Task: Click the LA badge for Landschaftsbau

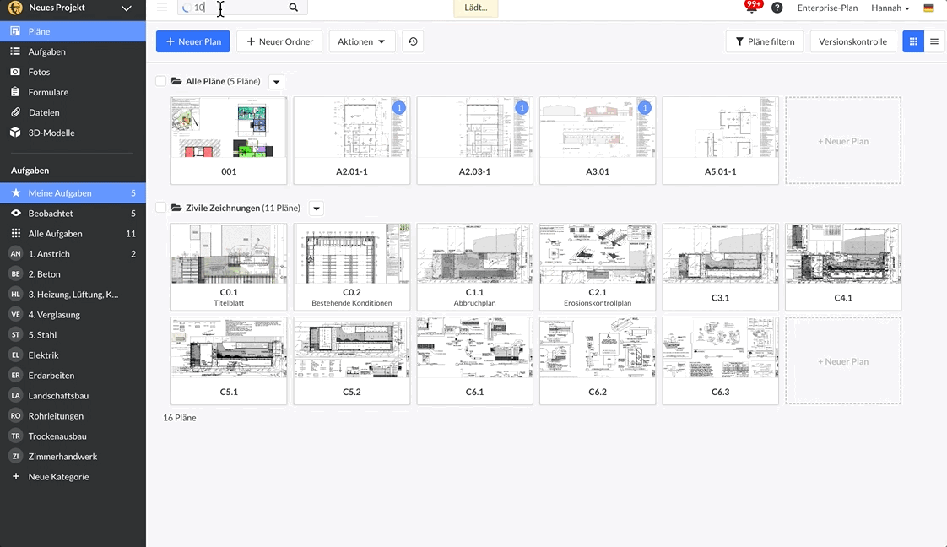Action: click(16, 395)
